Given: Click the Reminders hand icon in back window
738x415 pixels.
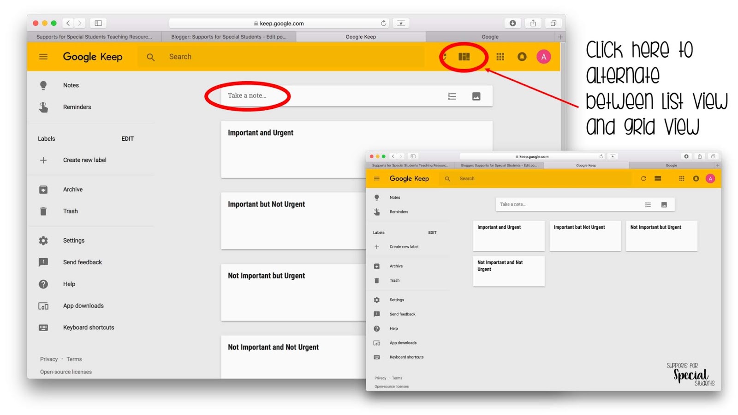Looking at the screenshot, I should (43, 107).
